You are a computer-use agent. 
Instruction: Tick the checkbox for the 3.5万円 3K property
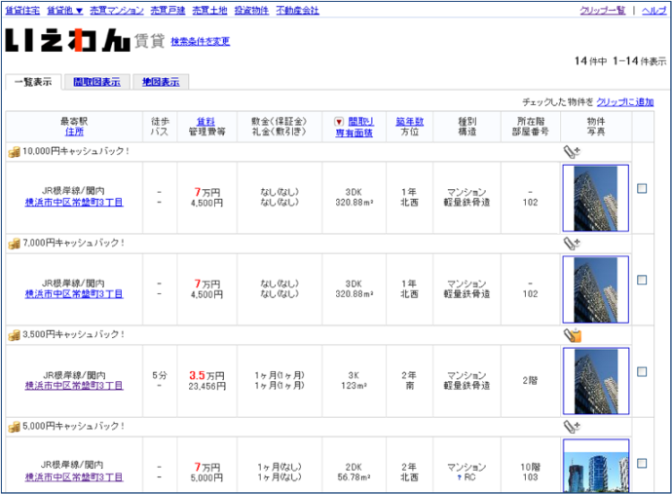point(642,371)
